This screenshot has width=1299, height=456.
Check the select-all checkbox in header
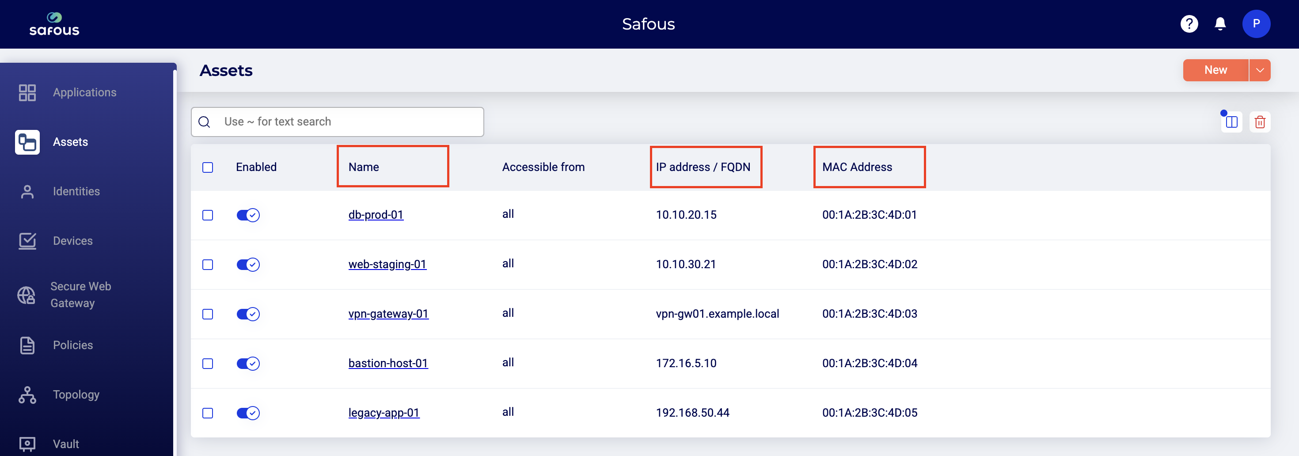click(208, 167)
